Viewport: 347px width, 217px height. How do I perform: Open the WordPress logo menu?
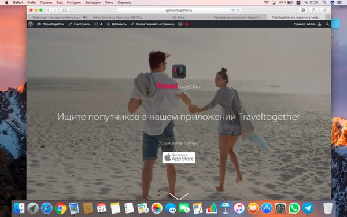coord(31,24)
